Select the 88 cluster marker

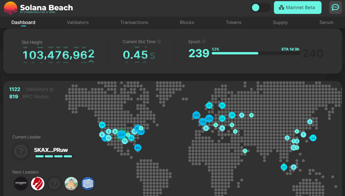138,148
